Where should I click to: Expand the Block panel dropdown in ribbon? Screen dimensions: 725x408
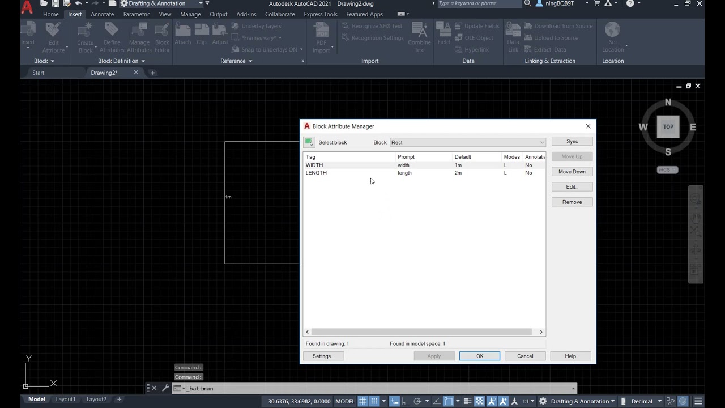(44, 61)
